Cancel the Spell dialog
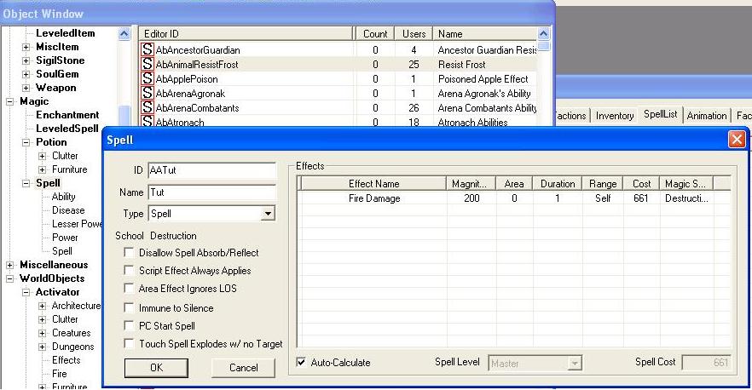 243,368
